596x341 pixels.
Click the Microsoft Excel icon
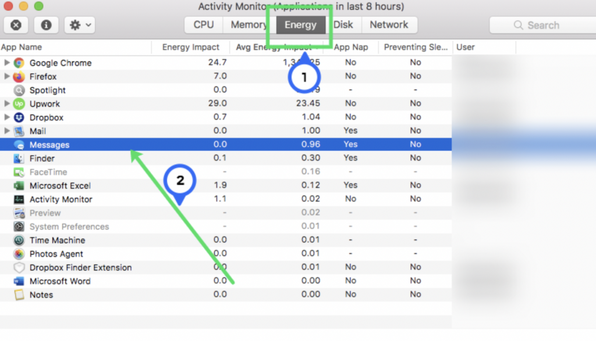pos(19,186)
